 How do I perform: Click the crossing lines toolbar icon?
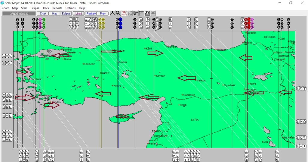point(153,13)
